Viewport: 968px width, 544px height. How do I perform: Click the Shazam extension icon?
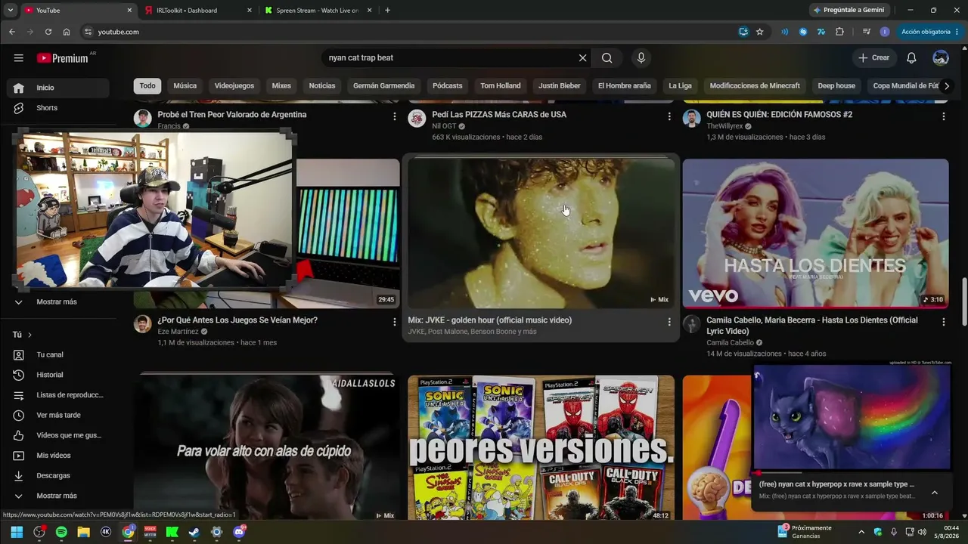click(803, 32)
